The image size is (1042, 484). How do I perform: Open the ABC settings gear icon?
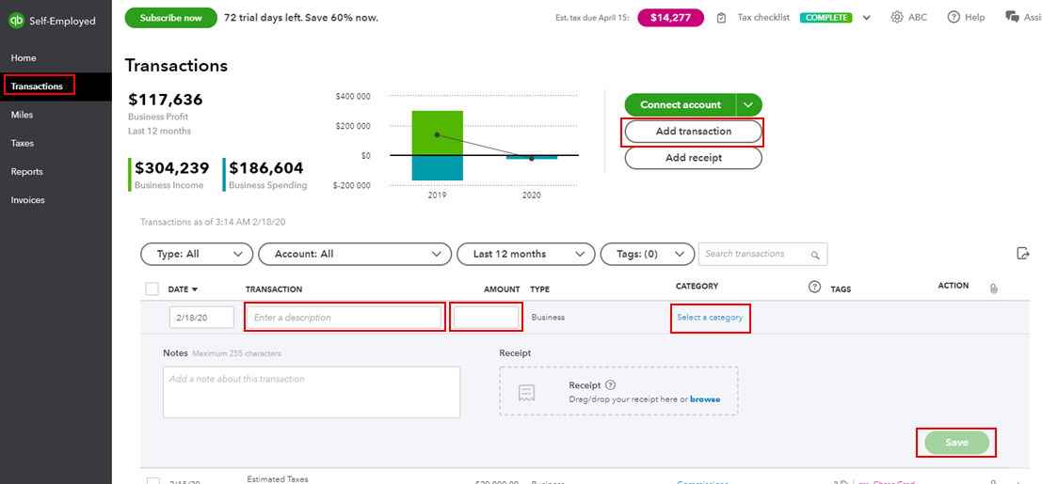point(897,17)
